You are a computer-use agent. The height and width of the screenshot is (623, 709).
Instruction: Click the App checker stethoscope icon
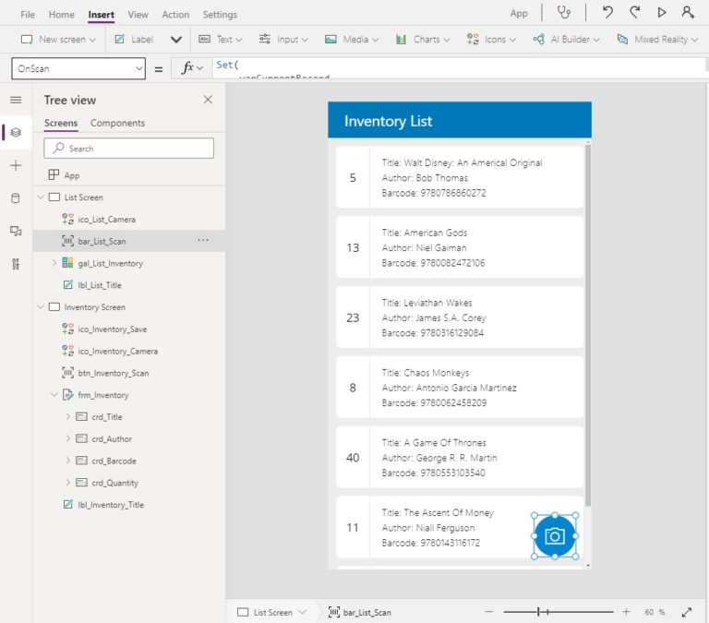click(563, 13)
